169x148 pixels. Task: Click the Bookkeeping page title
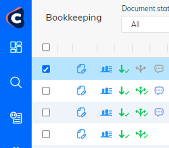tap(74, 18)
